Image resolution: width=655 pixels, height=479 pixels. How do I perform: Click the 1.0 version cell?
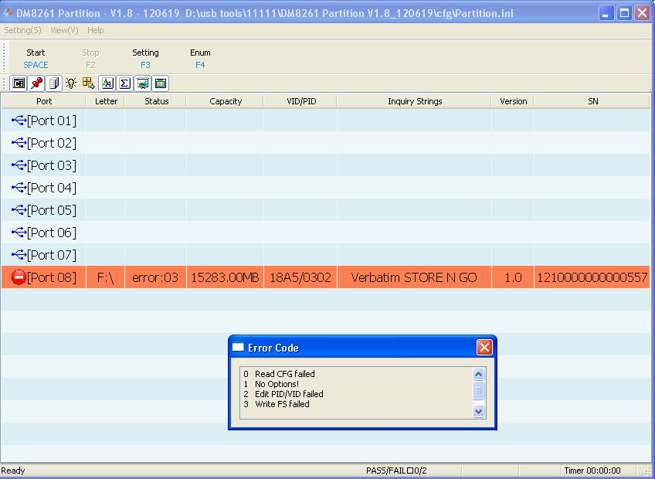(x=513, y=277)
